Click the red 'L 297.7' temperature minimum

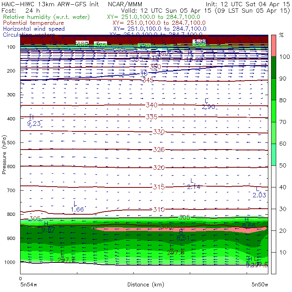pyautogui.click(x=66, y=256)
